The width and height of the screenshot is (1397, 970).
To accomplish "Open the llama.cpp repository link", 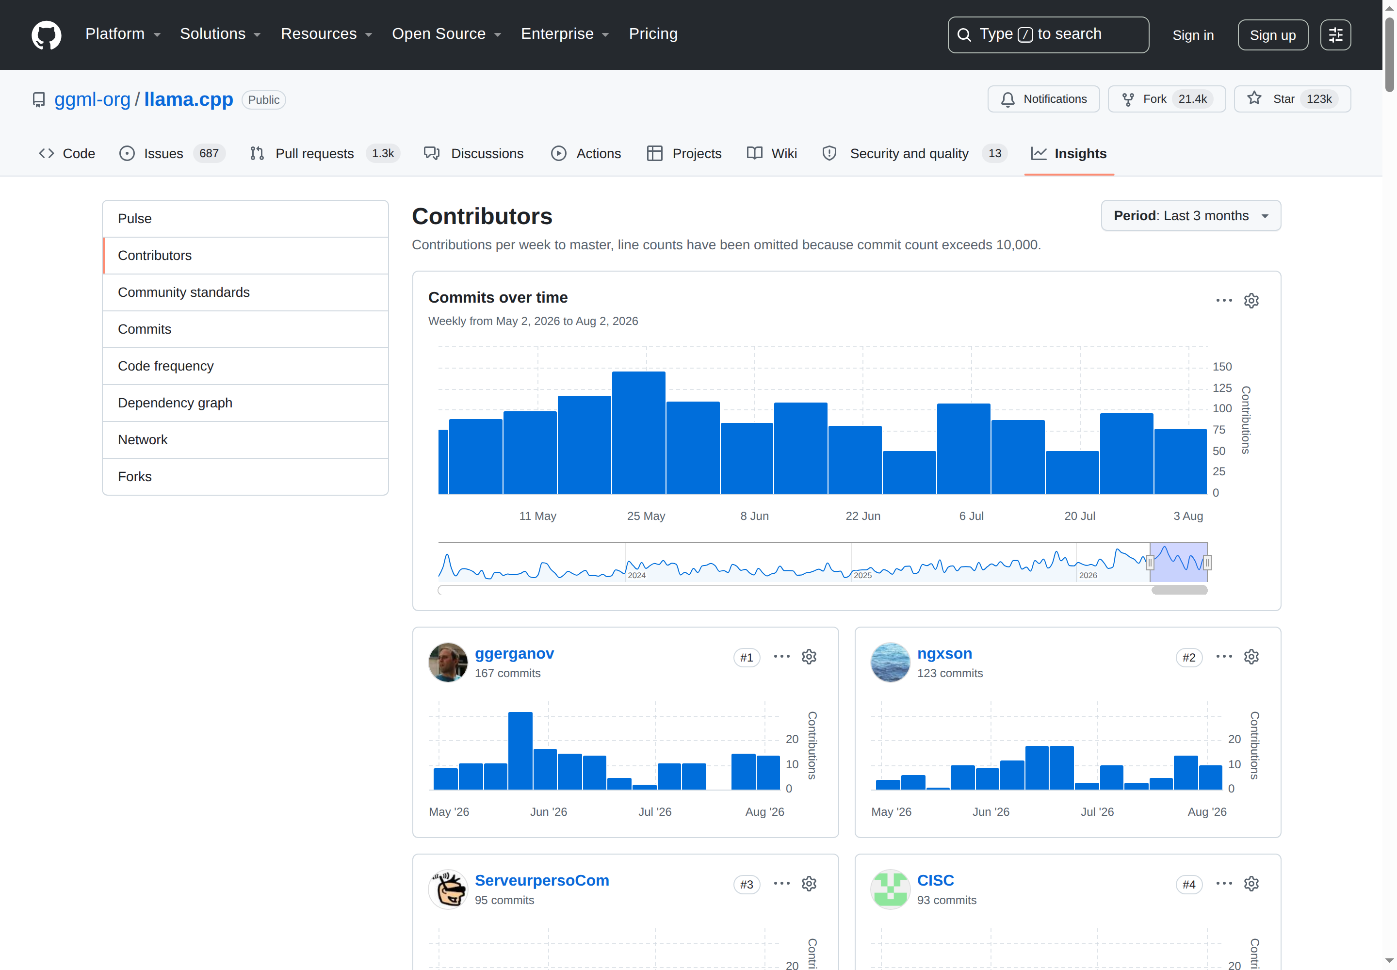I will 189,99.
